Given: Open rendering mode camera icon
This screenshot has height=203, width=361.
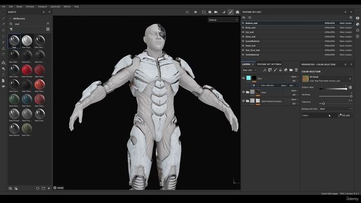Looking at the screenshot, I should [x=237, y=12].
